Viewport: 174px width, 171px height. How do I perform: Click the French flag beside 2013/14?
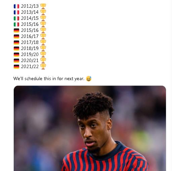tap(16, 12)
